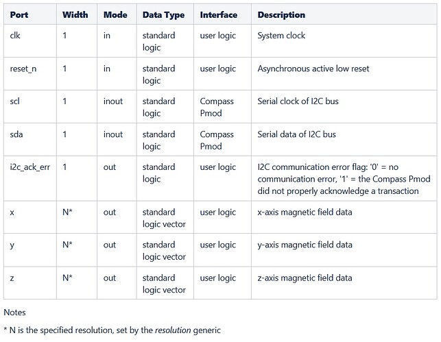Viewport: 441px width, 342px height.
Task: Click 'x-axis magnetic field data' description
Action: (305, 212)
